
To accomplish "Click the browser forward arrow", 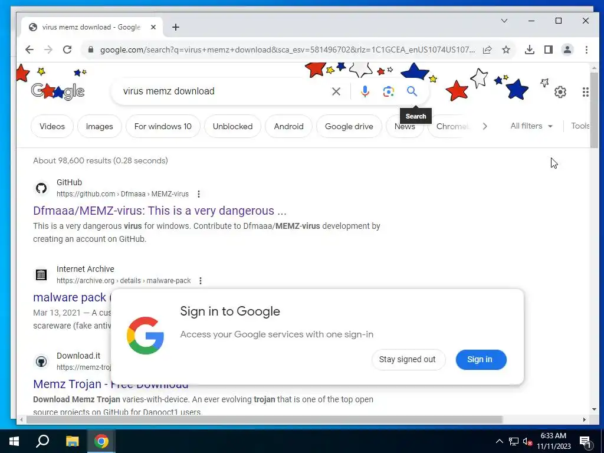I will coord(48,50).
